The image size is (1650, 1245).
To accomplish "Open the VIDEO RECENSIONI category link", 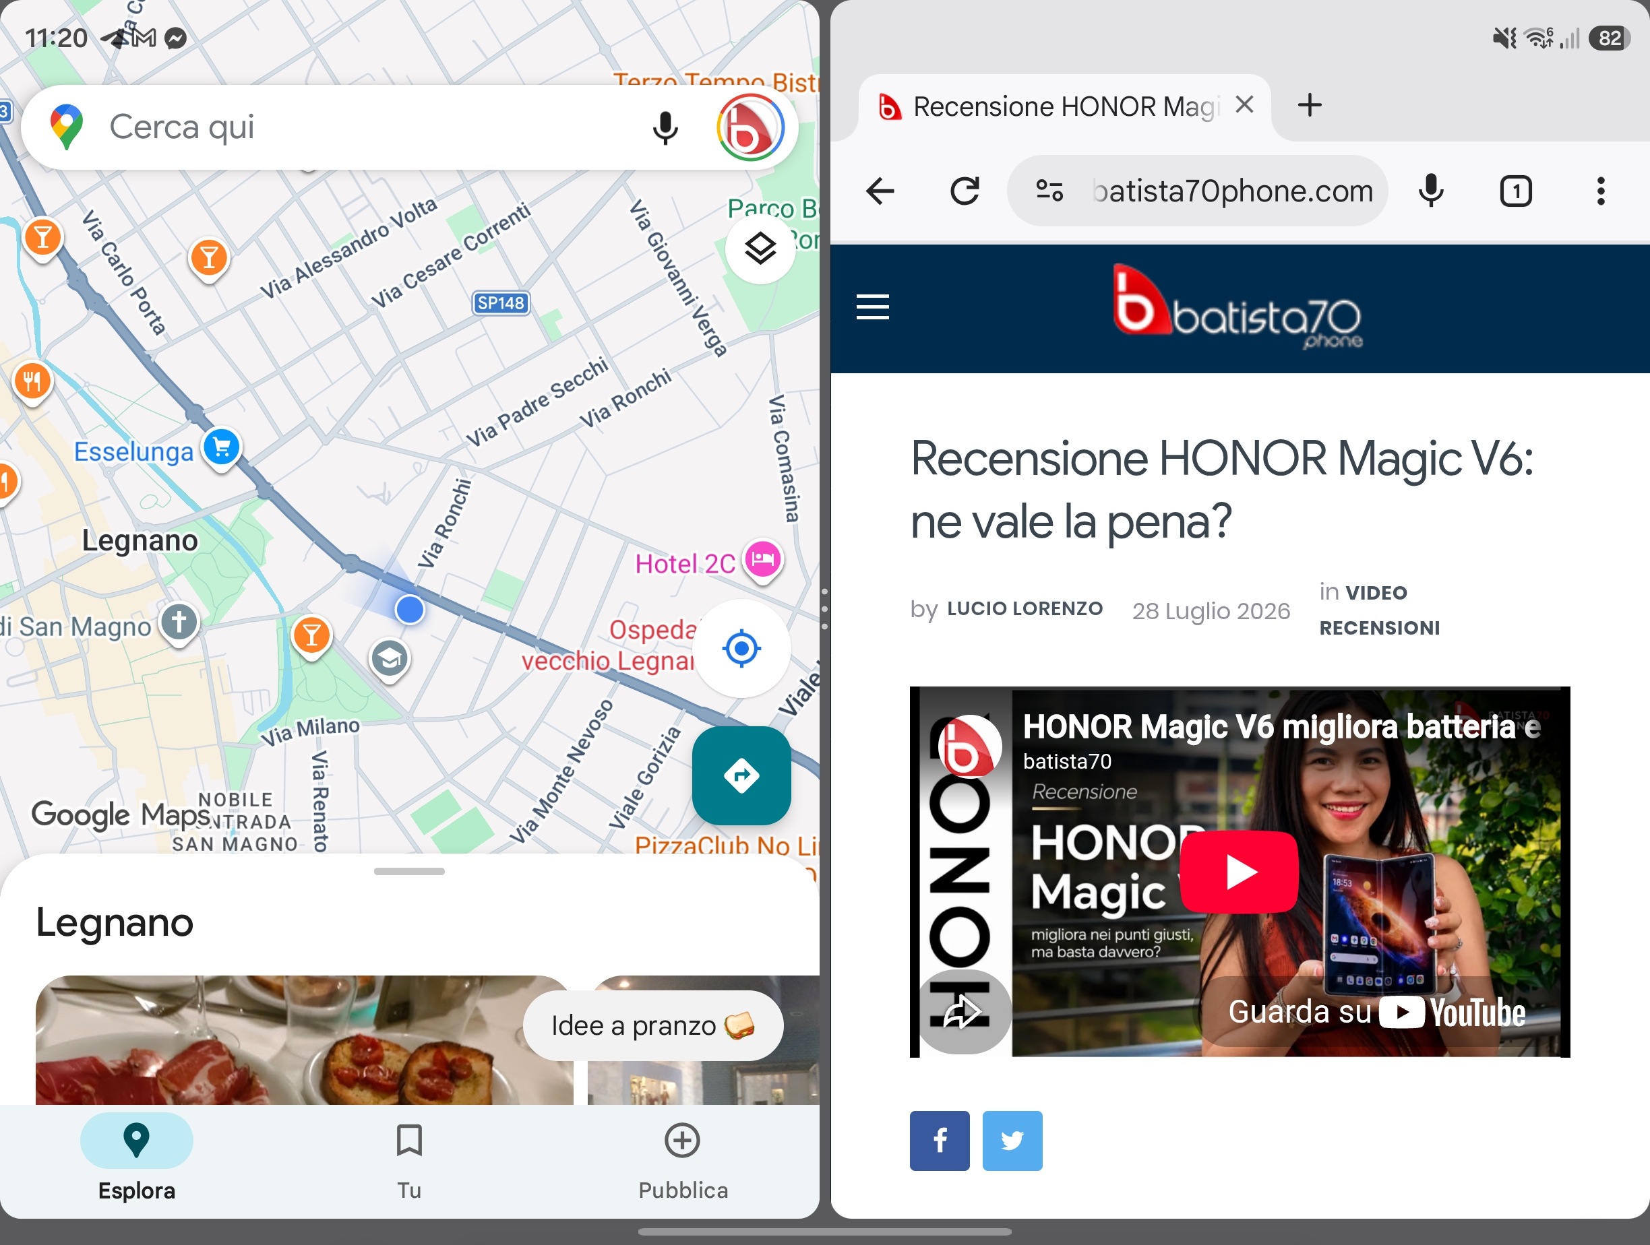I will tap(1379, 610).
